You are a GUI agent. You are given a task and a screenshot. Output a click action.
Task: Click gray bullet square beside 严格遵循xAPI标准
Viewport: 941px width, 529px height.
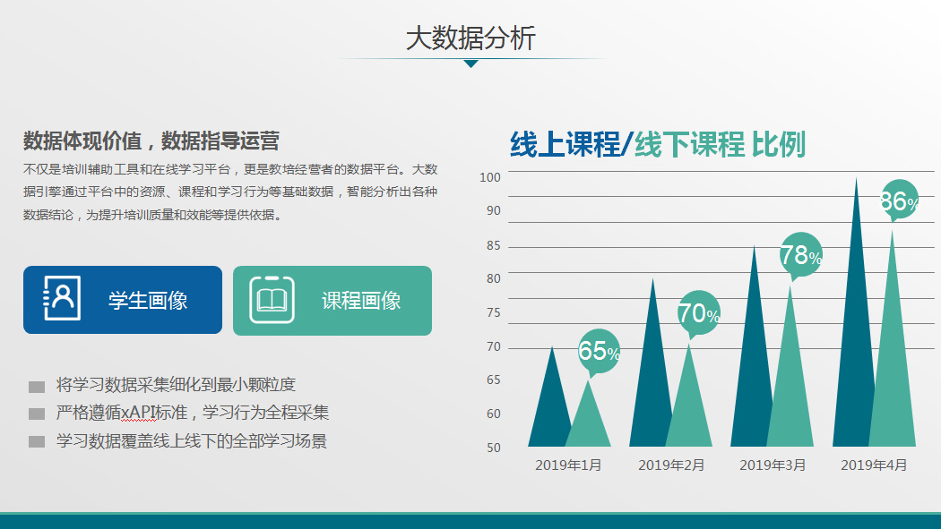tap(37, 414)
